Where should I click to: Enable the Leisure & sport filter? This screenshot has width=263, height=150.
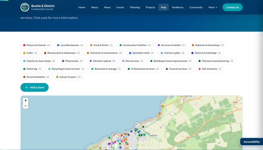[x=68, y=77]
